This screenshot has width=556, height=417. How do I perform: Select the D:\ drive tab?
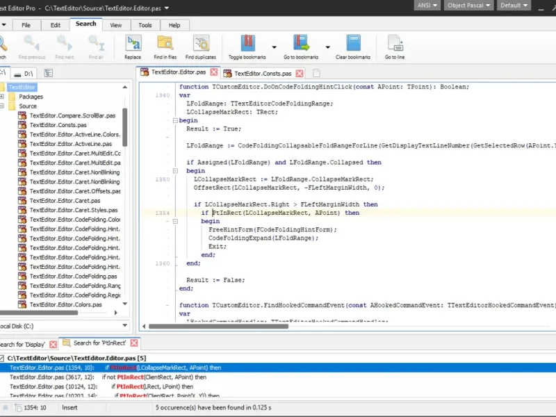click(x=24, y=74)
